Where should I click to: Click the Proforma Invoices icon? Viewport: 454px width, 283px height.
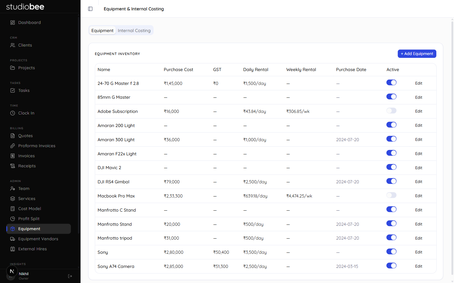coord(13,146)
